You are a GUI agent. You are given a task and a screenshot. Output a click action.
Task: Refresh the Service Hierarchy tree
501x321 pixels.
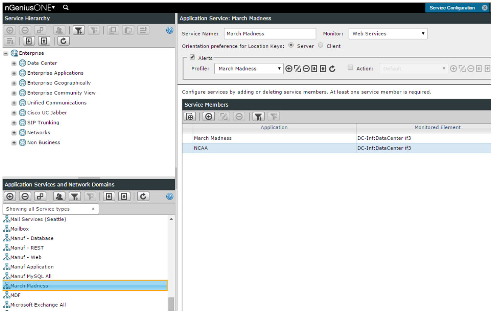63,41
